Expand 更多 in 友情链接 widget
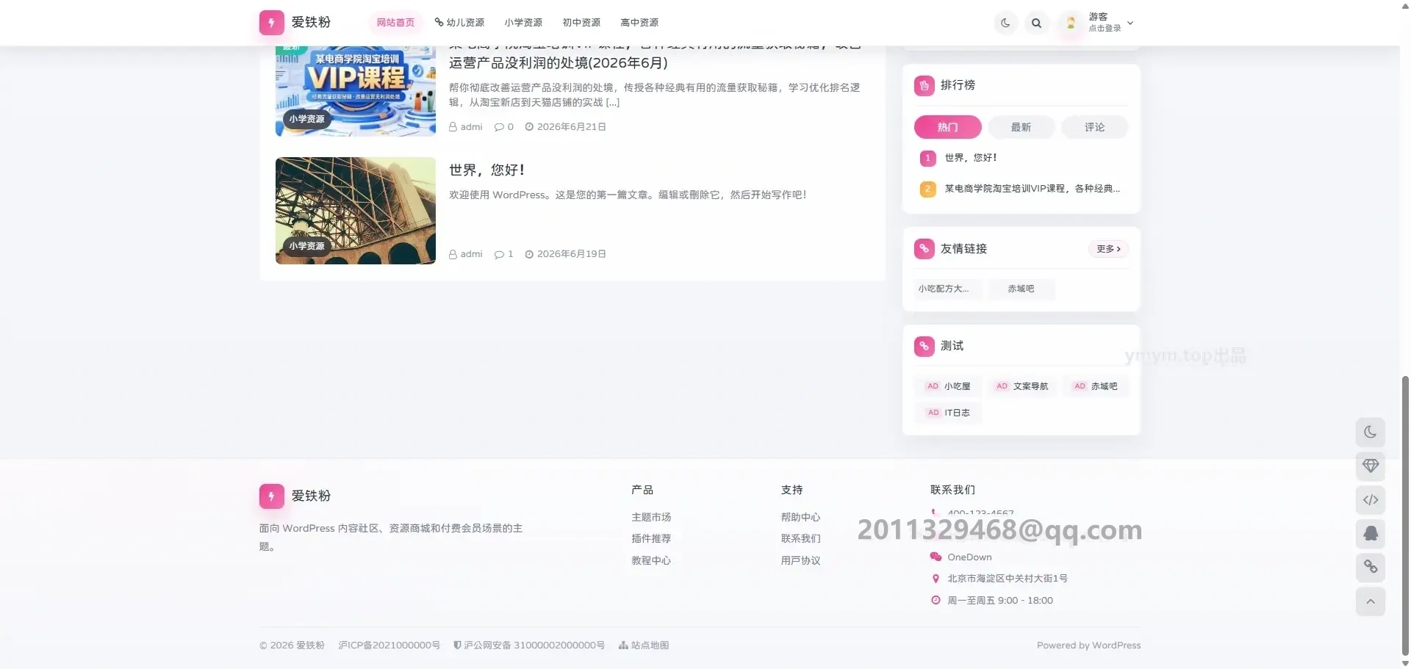The height and width of the screenshot is (669, 1411). [1108, 249]
